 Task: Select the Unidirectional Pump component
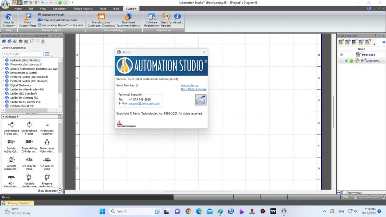11,125
